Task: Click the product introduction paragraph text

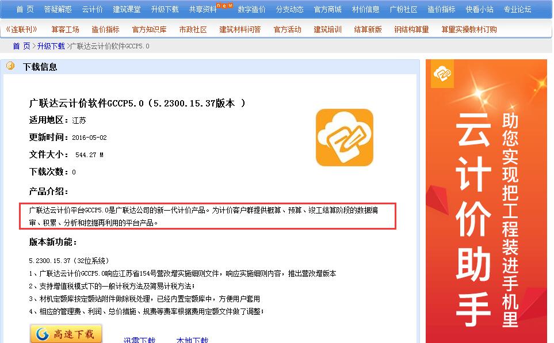Action: [204, 216]
